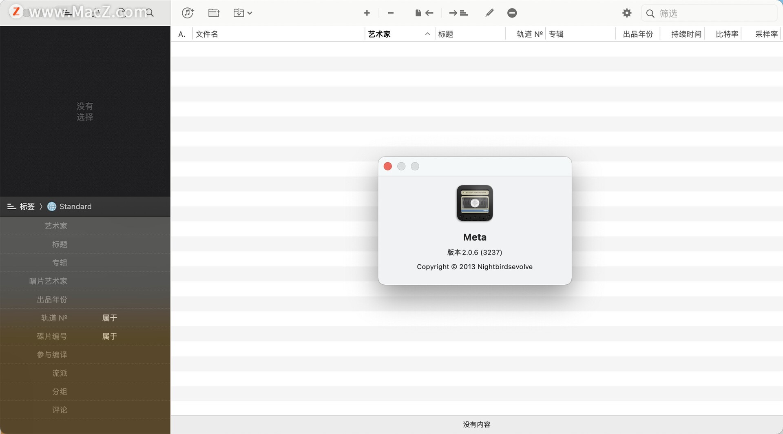Click the plus add button in toolbar
Screen dimensions: 783x434
click(x=367, y=13)
